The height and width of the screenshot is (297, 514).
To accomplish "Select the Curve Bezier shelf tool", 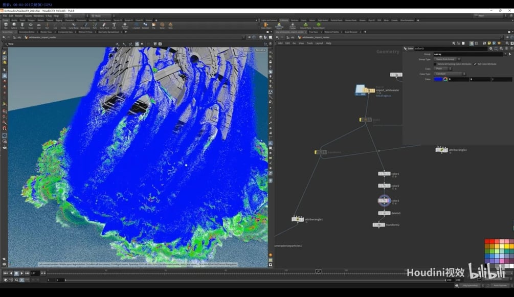I will click(x=74, y=25).
